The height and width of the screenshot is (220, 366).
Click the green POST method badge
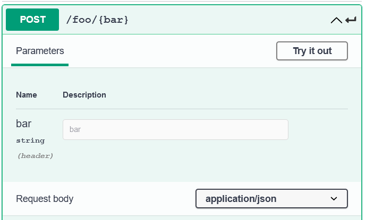[x=32, y=20]
